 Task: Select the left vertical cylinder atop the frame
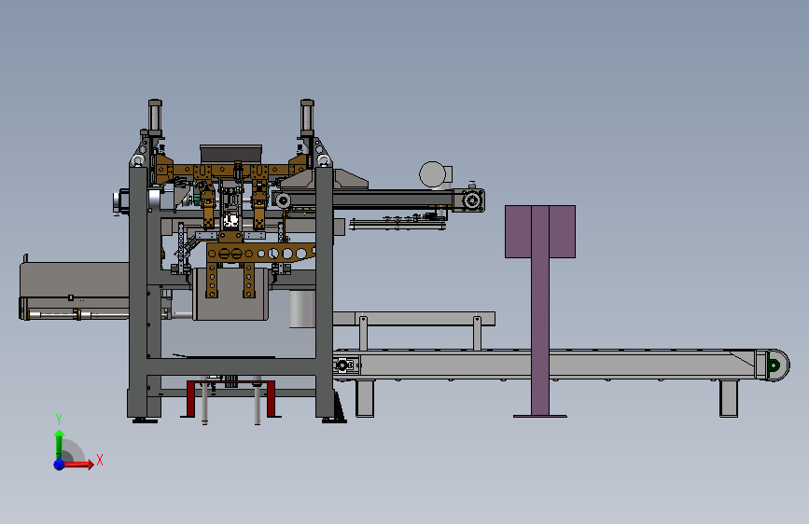click(155, 118)
